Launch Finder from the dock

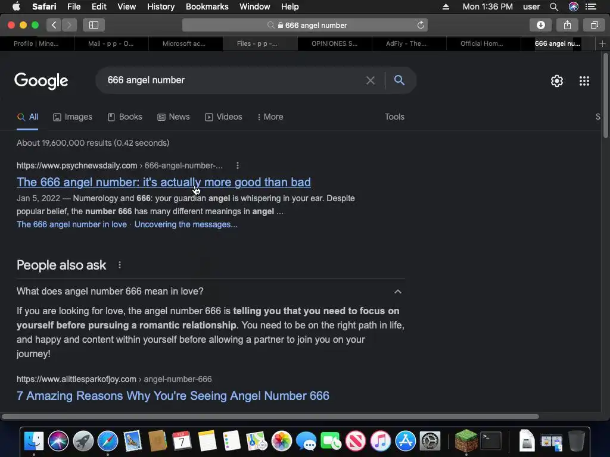point(34,441)
